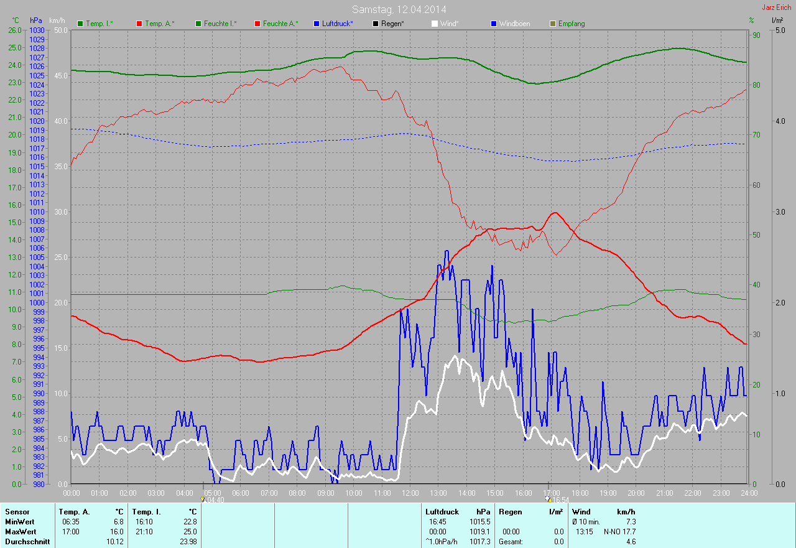Select the 'Feuchte A.*' legend label
Viewport: 796px width, 548px height.
pyautogui.click(x=280, y=24)
